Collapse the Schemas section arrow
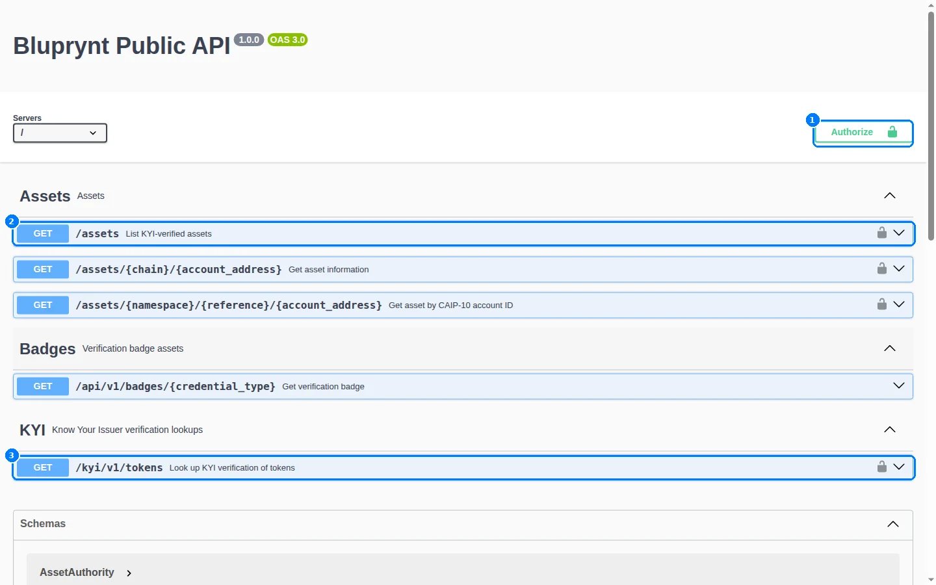The height and width of the screenshot is (585, 936). coord(893,524)
